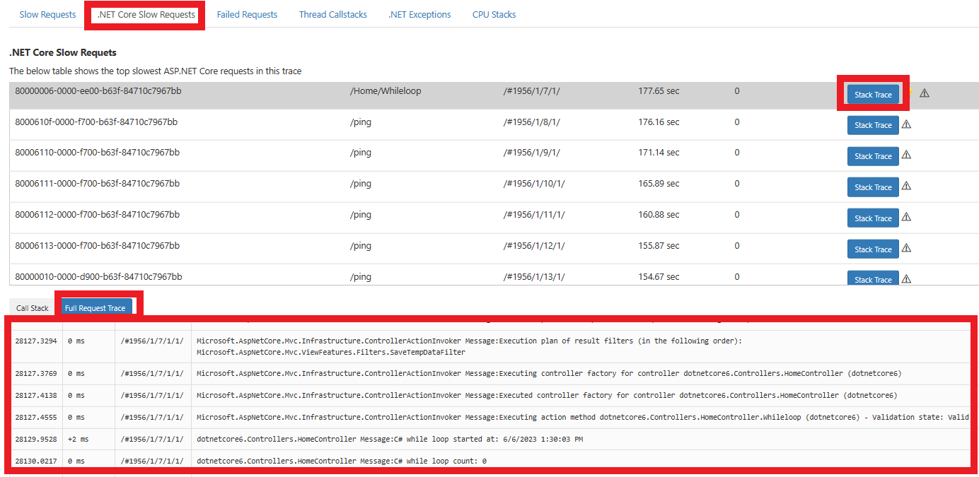Select the Full Request Trace tab
This screenshot has height=477, width=979.
point(95,308)
